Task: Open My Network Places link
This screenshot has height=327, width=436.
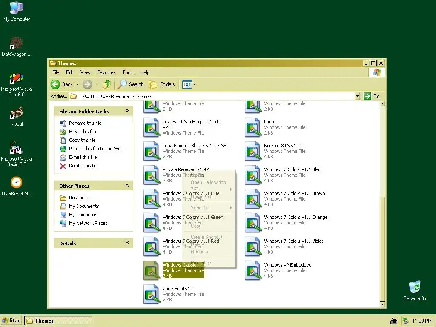Action: coord(88,223)
